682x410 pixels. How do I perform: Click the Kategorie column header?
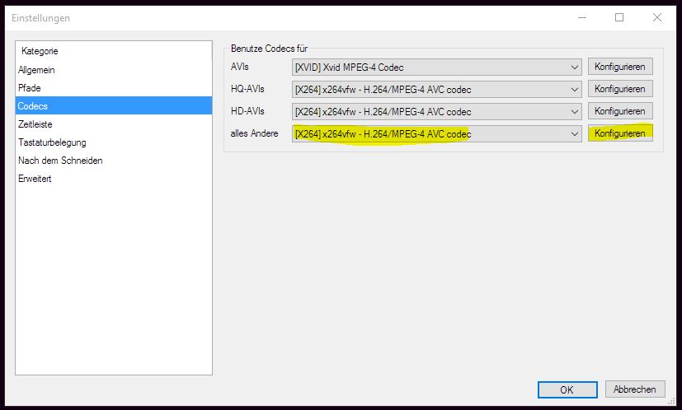(x=40, y=51)
